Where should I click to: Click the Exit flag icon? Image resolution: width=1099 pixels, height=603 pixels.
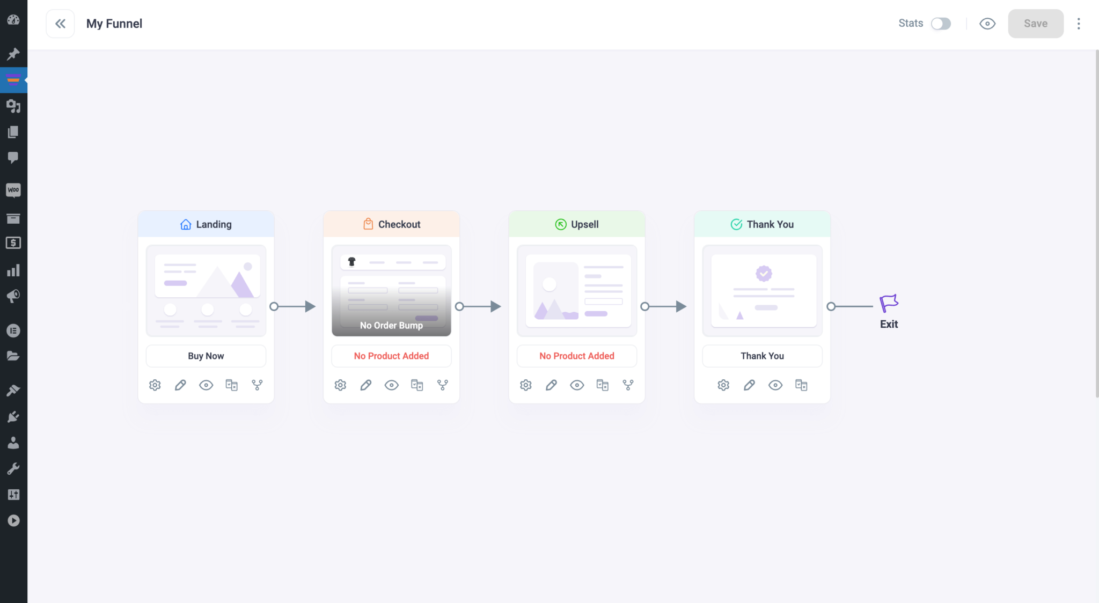tap(889, 304)
